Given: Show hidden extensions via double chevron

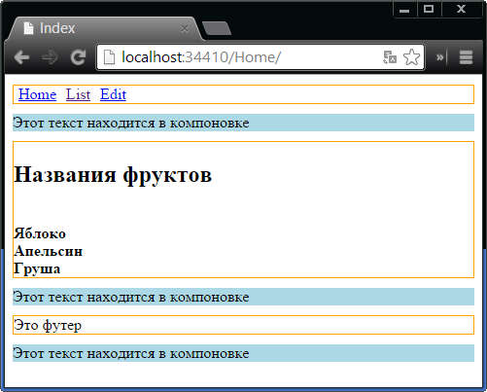Looking at the screenshot, I should (439, 57).
